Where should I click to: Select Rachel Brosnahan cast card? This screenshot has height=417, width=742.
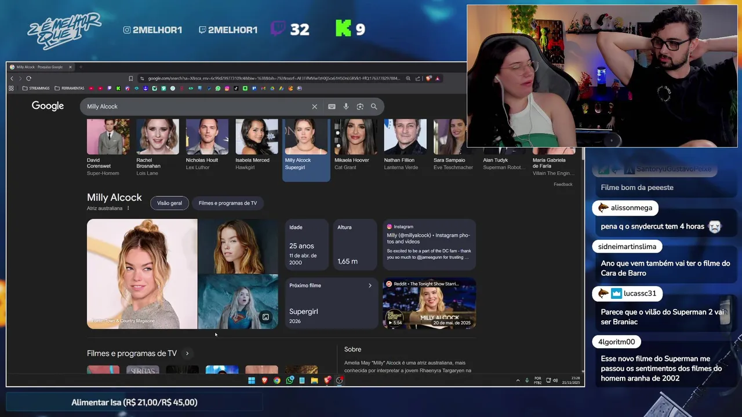157,148
